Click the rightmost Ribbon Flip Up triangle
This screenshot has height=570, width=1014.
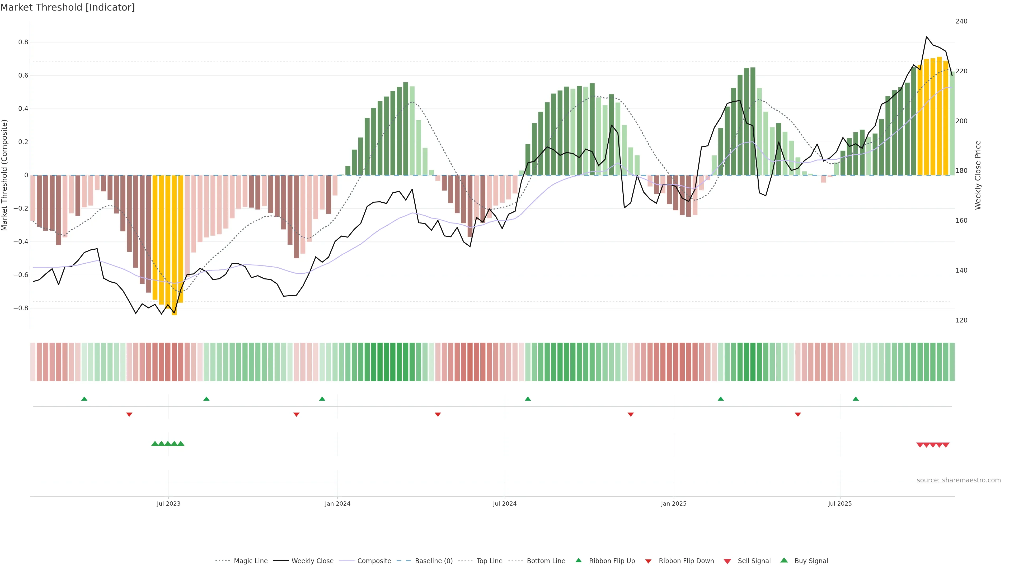click(x=856, y=399)
